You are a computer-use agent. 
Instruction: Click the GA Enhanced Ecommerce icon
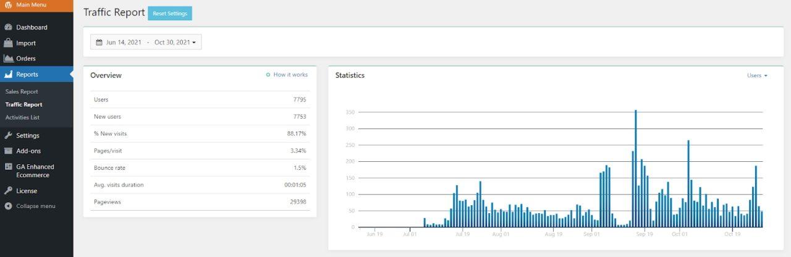click(x=8, y=167)
